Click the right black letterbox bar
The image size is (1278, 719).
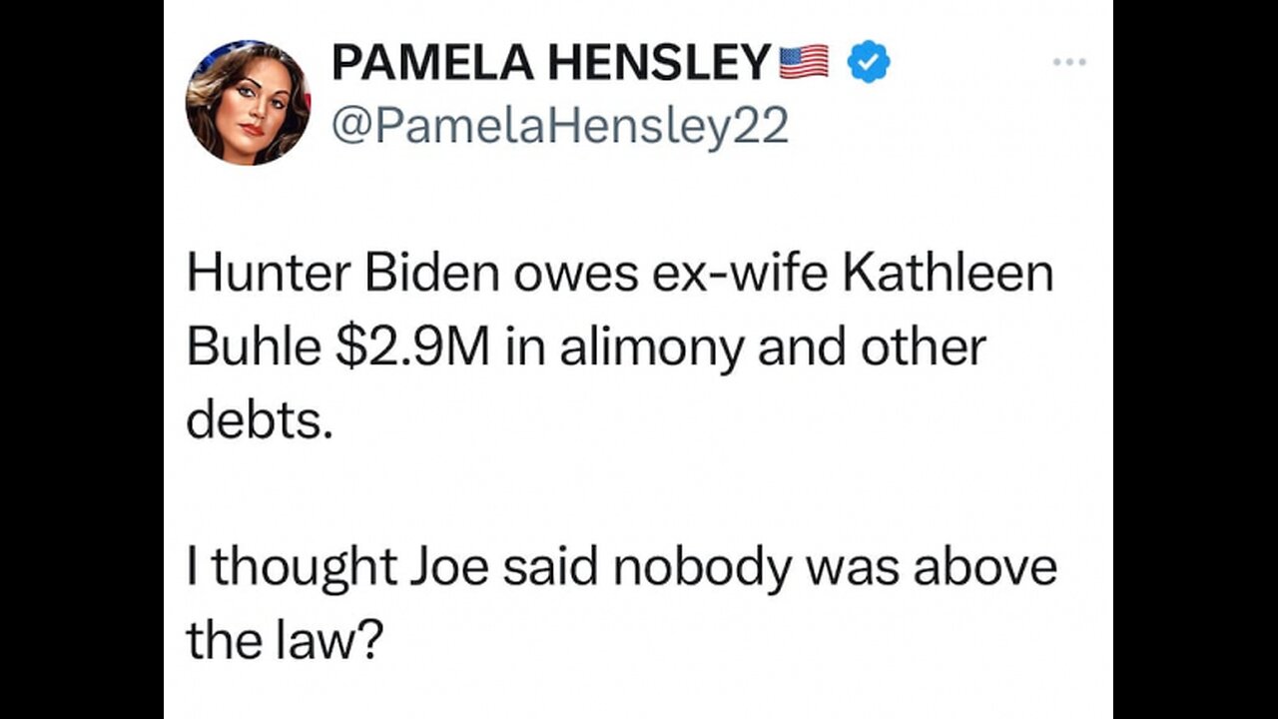1195,359
